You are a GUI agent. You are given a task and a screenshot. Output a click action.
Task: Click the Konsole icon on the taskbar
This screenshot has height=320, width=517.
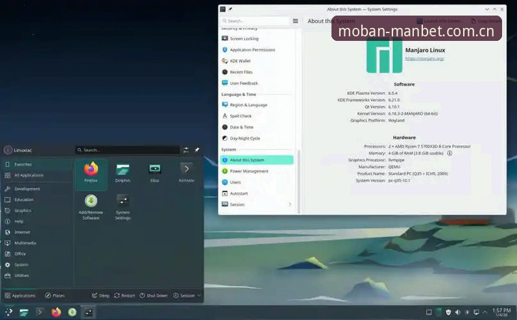tap(40, 312)
